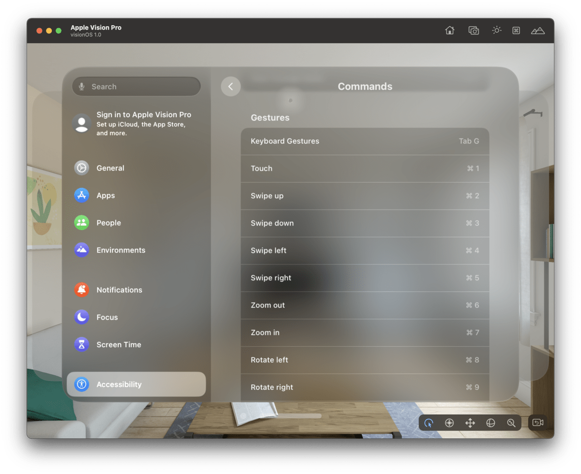This screenshot has width=581, height=474.
Task: Click the Apps store icon
Action: tap(81, 196)
